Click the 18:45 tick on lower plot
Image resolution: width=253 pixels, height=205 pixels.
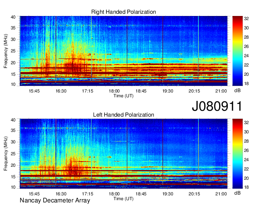(141, 194)
